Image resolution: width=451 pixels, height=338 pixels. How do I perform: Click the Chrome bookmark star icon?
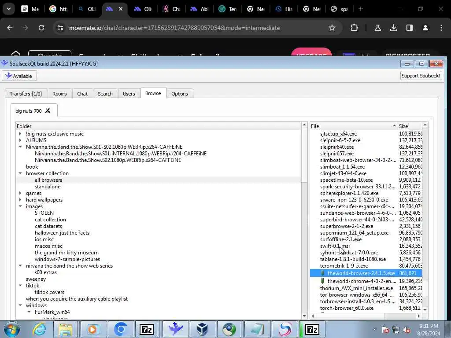(332, 28)
